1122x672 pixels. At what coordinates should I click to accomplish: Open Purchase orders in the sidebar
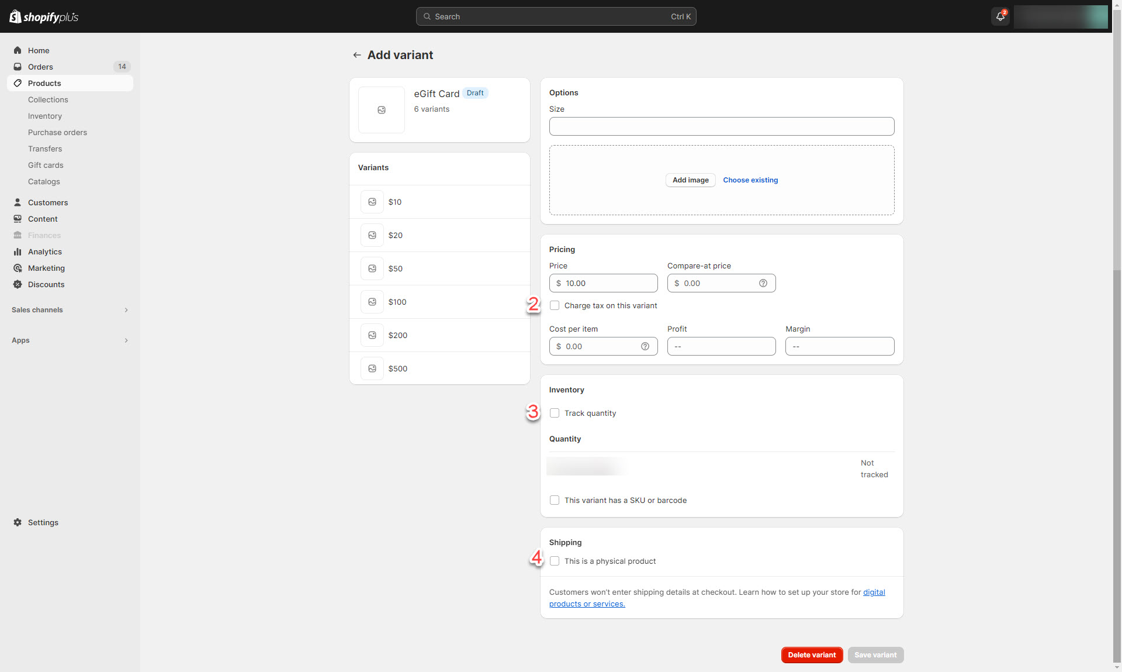57,132
